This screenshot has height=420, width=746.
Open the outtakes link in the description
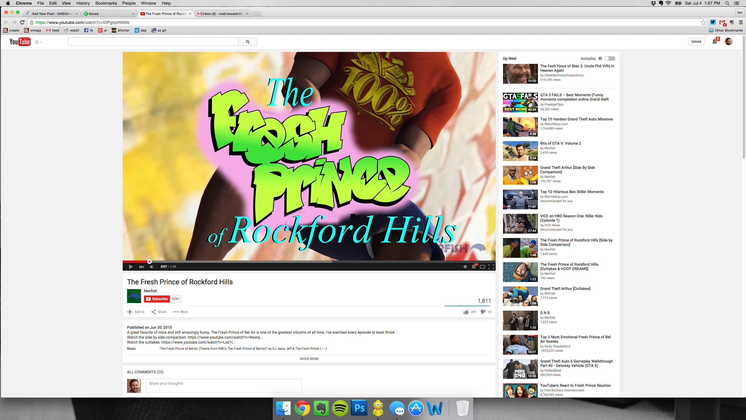click(x=198, y=342)
